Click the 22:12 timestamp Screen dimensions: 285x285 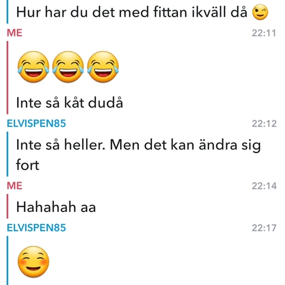(264, 123)
